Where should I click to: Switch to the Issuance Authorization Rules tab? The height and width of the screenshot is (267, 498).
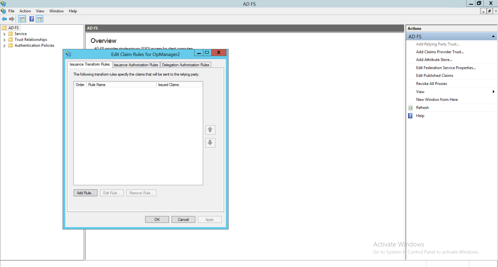pyautogui.click(x=136, y=65)
